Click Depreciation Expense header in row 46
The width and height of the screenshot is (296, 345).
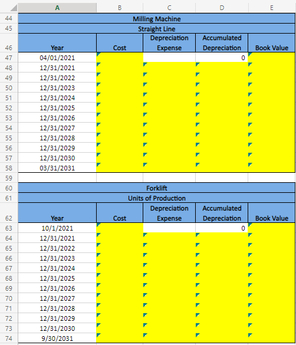click(x=169, y=43)
